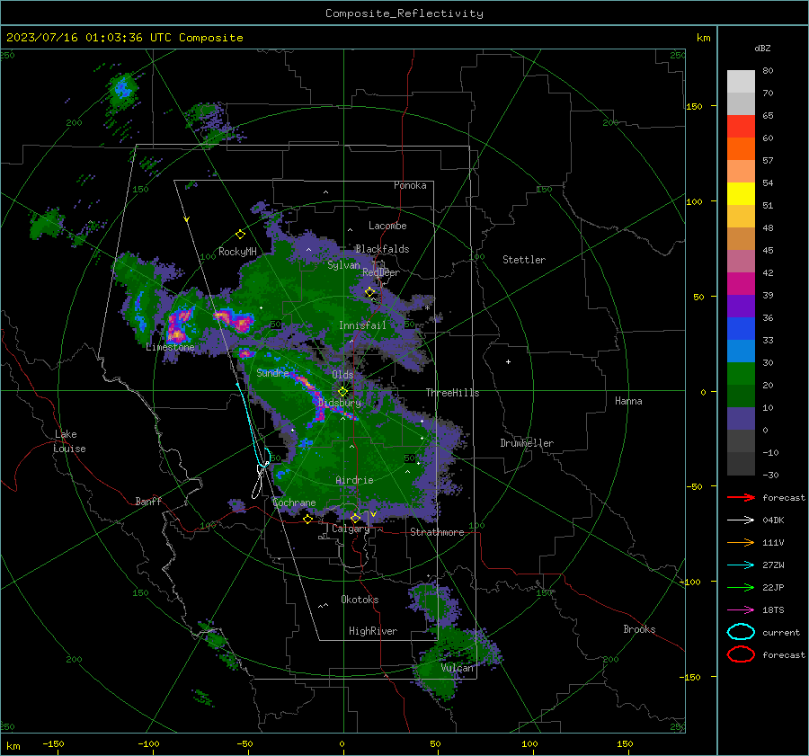Click the Stettler city label
The width and height of the screenshot is (809, 756).
pos(524,260)
